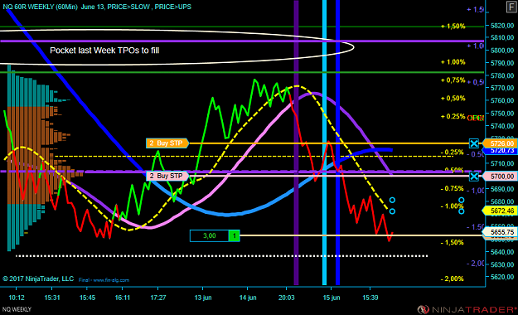
Task: Cancel the 5700,00 buy stop order with its X icon
Action: 474,177
